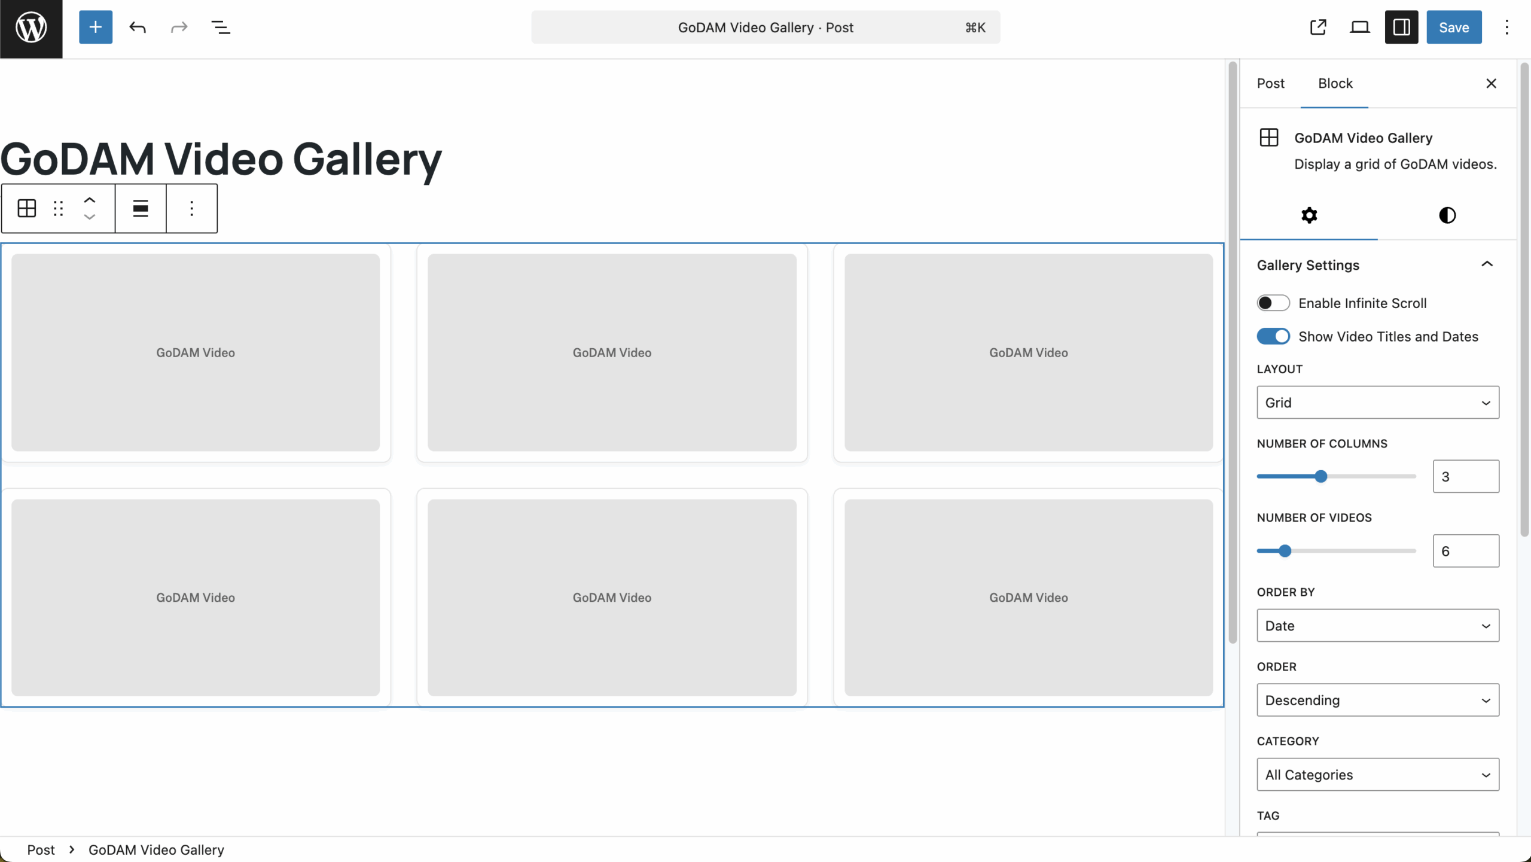Click the sidebar vertical scrollbar
The image size is (1531, 862).
tap(1524, 299)
